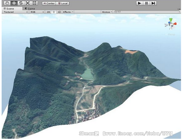Pause the game preview
The height and width of the screenshot is (139, 182).
[146, 3]
